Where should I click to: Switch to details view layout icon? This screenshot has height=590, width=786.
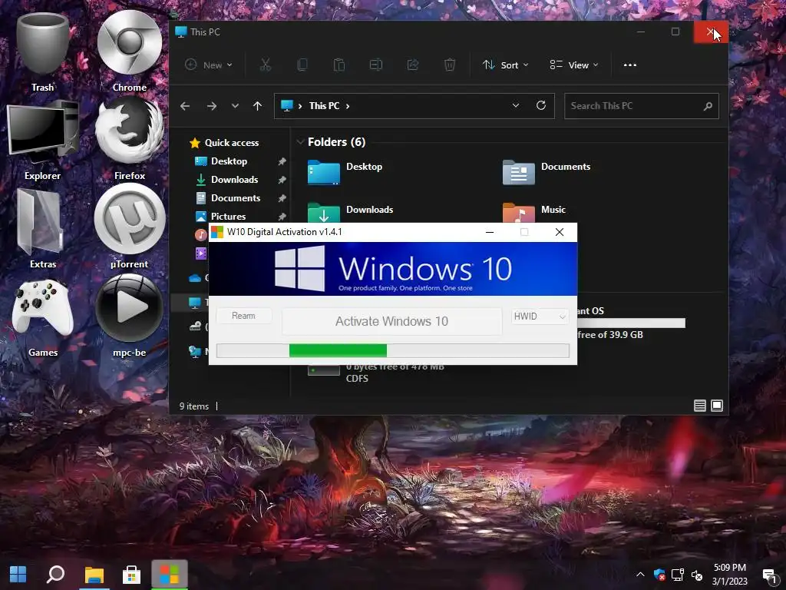click(700, 406)
